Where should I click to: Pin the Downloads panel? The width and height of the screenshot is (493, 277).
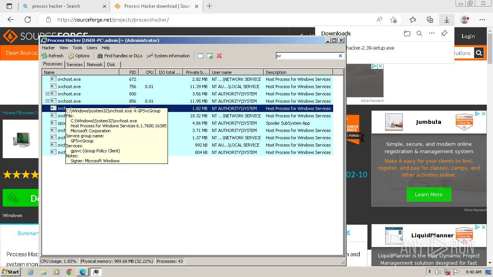444,33
